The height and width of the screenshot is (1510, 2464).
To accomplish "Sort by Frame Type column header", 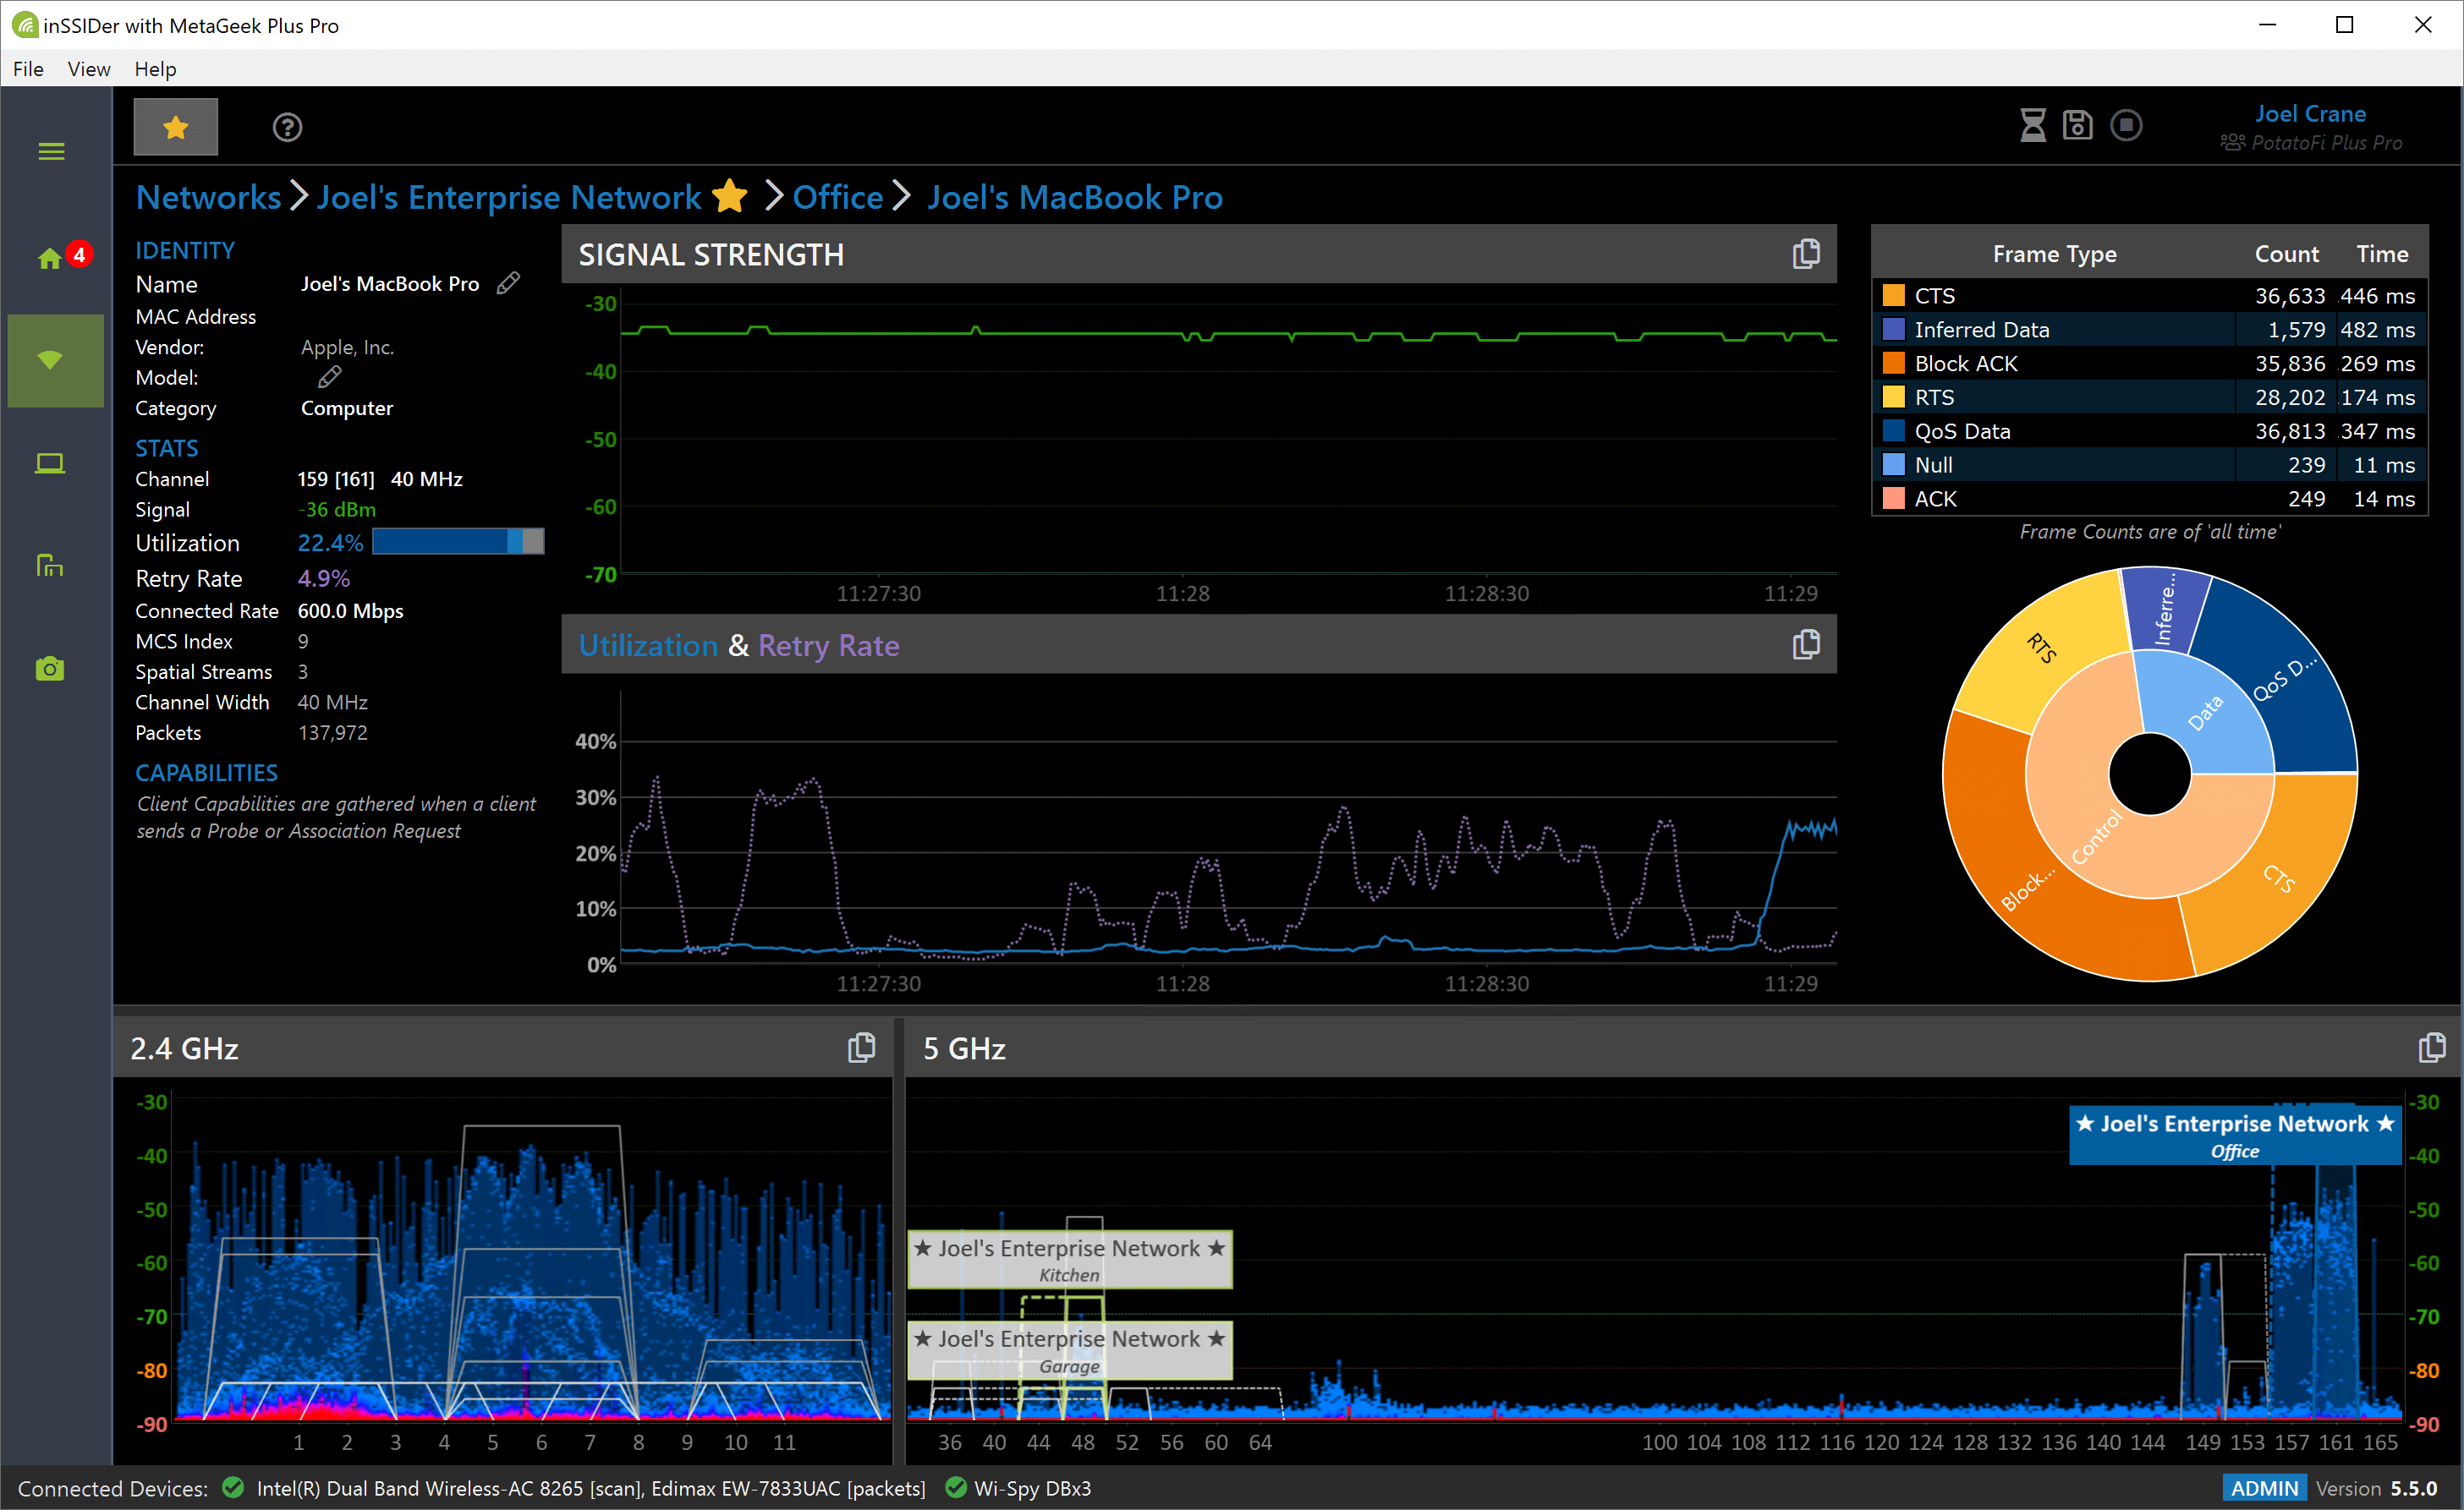I will click(x=2054, y=254).
